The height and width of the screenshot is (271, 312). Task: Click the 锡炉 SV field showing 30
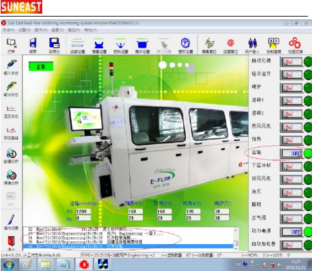click(x=222, y=211)
